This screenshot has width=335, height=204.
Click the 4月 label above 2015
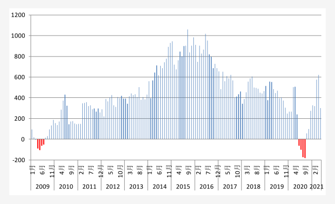tap(179, 170)
